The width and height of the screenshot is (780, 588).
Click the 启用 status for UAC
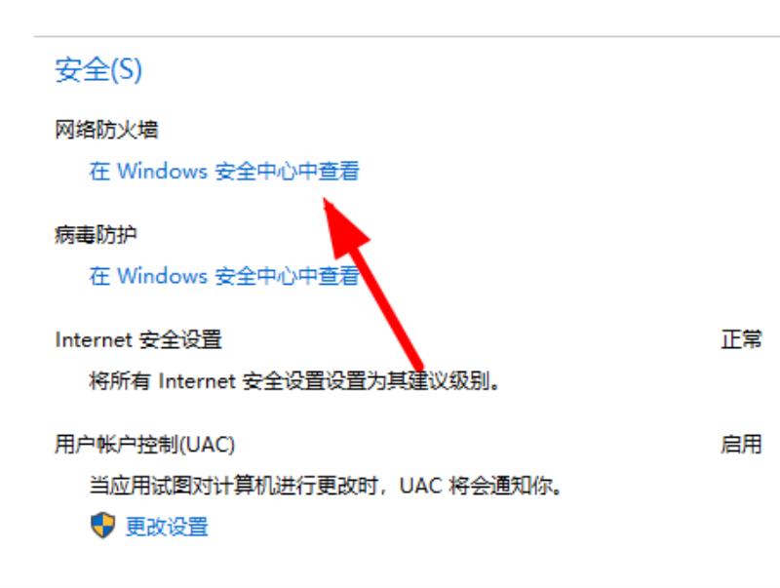[x=741, y=445]
